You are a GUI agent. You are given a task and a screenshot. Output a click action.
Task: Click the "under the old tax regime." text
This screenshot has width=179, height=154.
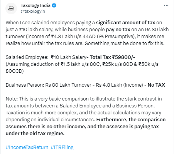point(35,134)
